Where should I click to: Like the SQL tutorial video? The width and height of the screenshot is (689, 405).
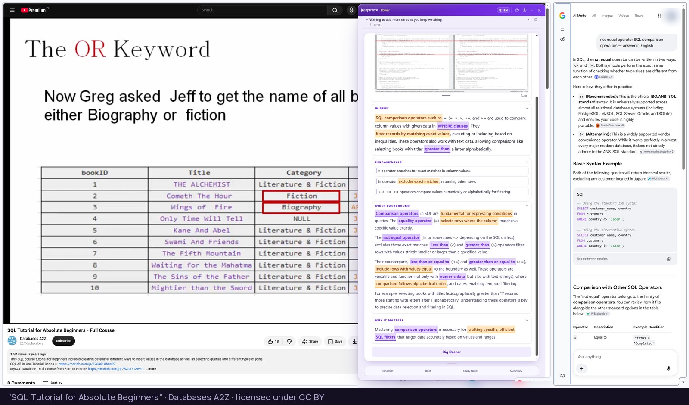click(x=273, y=341)
